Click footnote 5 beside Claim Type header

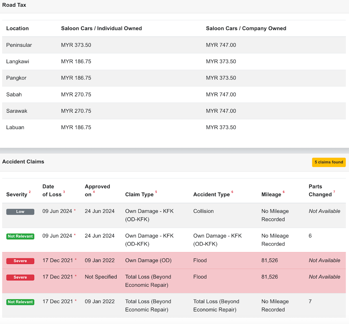tap(156, 192)
